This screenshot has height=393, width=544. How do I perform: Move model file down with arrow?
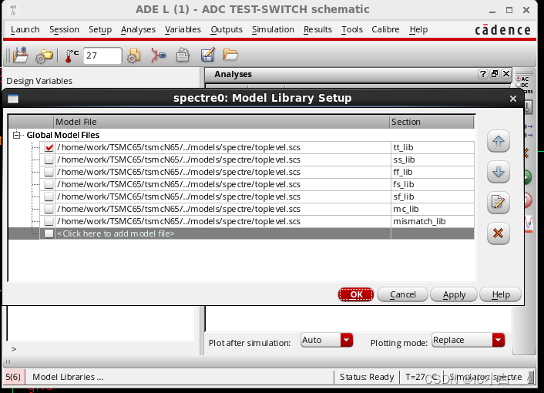[x=499, y=172]
